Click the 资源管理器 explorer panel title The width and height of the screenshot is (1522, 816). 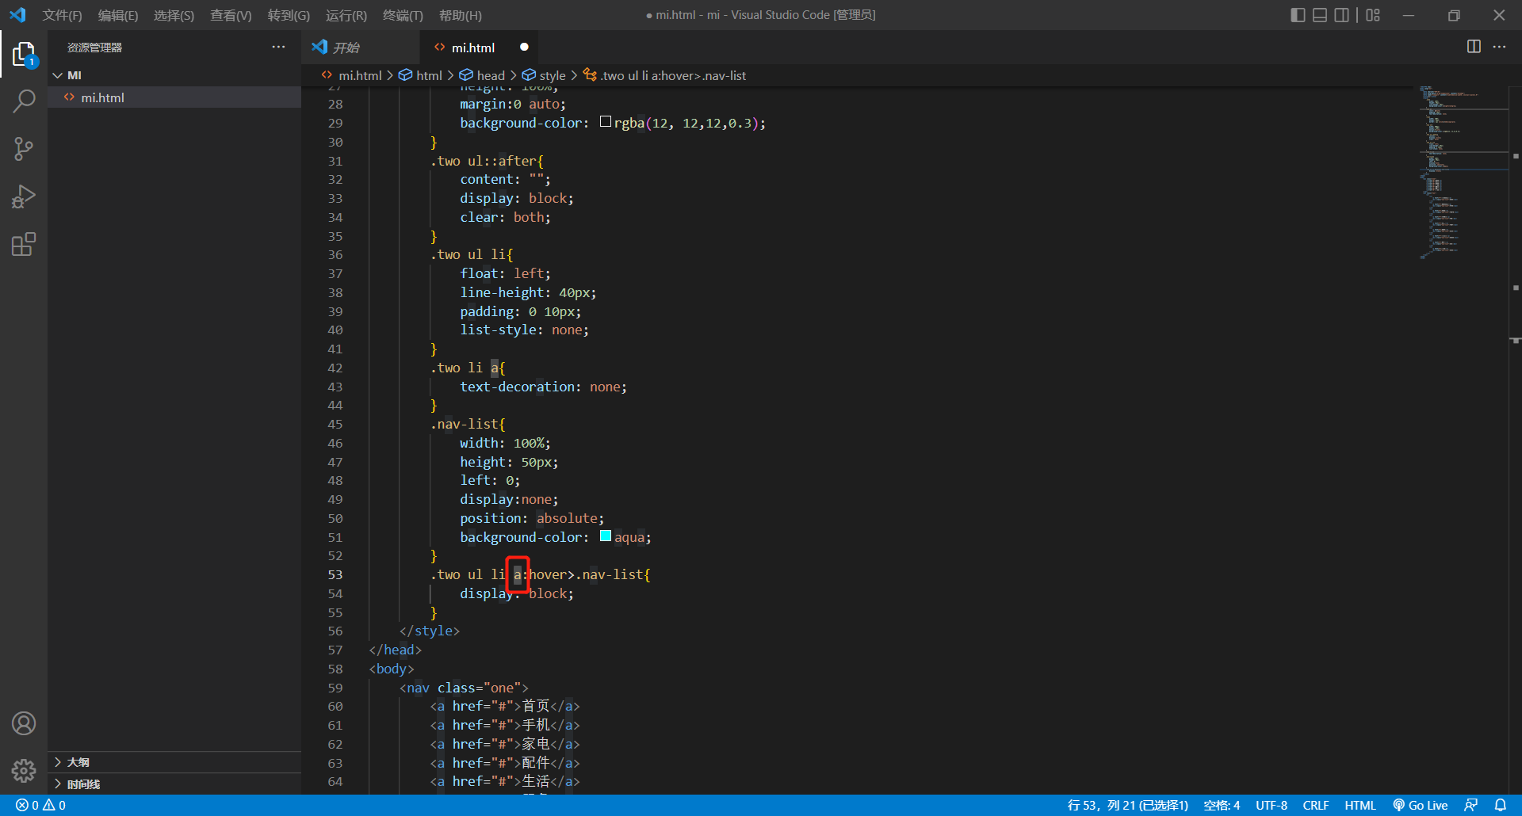point(94,48)
